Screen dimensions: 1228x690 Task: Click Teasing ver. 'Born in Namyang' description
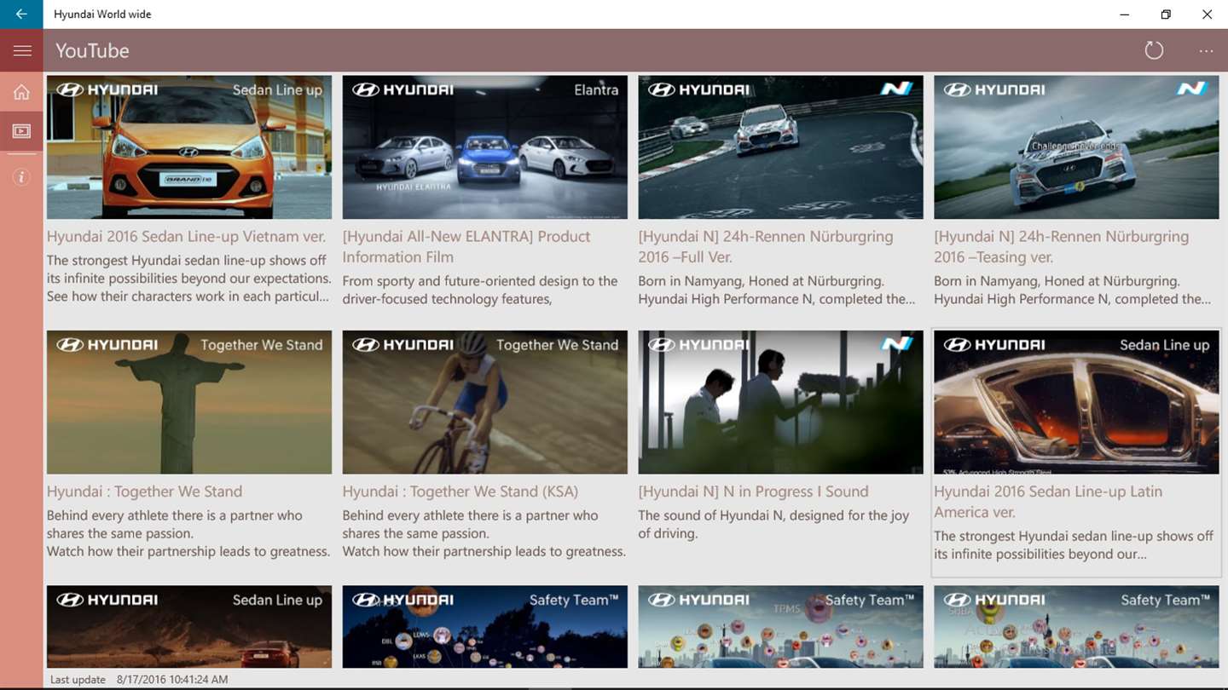pos(1072,290)
